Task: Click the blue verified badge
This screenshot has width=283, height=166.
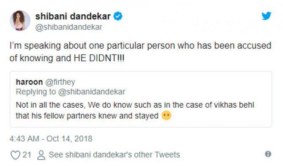Action: pos(118,16)
